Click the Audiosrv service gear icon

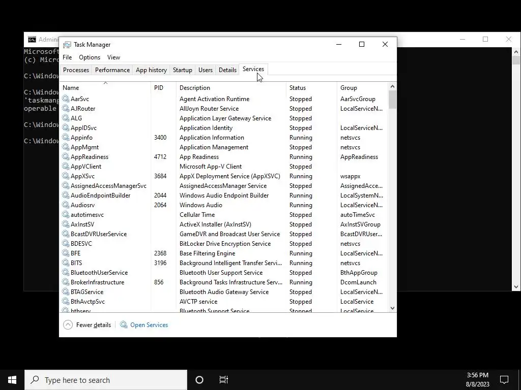66,205
